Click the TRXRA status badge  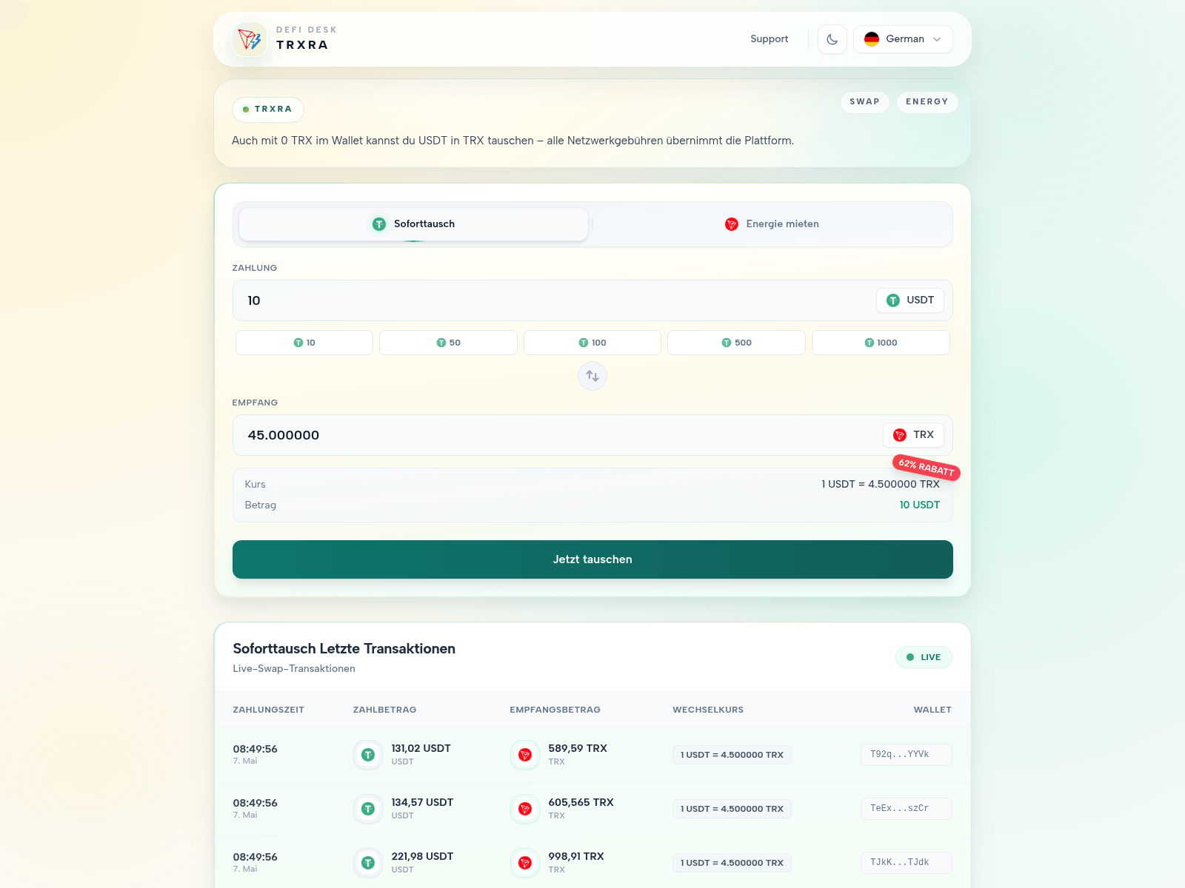tap(268, 110)
